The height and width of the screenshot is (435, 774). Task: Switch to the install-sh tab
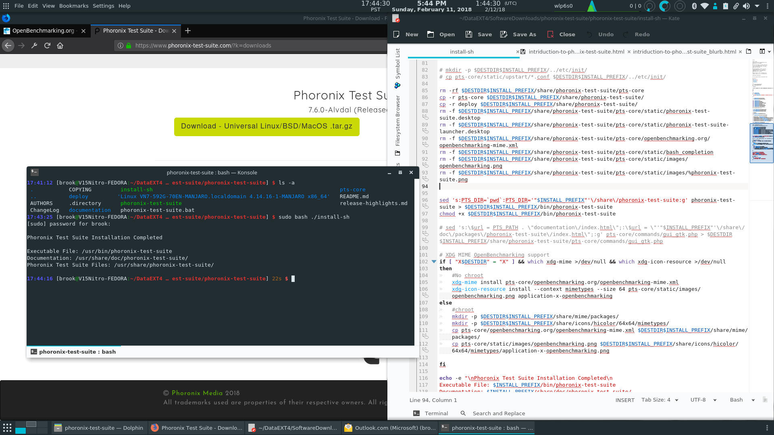click(462, 52)
